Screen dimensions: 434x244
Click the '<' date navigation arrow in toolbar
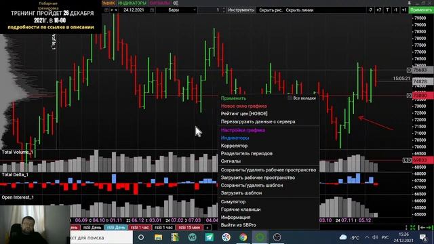[116, 10]
